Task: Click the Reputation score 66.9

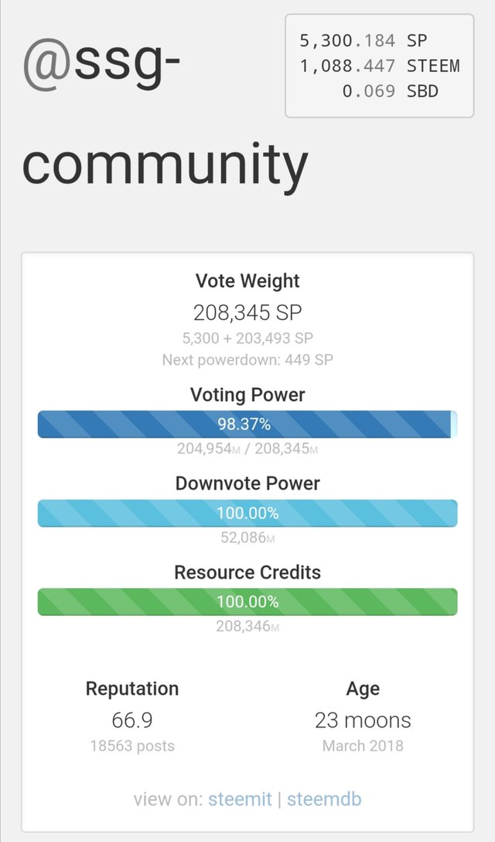Action: [132, 720]
